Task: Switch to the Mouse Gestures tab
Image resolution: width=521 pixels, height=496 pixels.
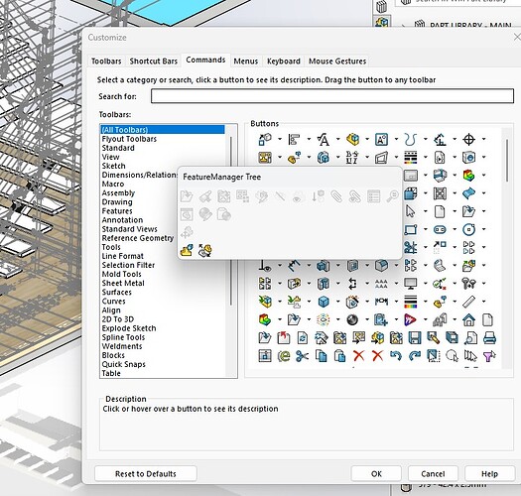Action: [337, 62]
